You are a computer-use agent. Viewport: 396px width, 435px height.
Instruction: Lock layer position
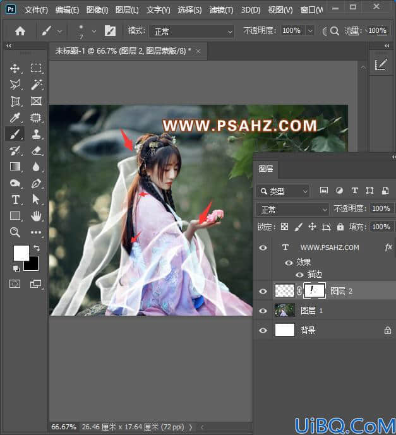312,227
